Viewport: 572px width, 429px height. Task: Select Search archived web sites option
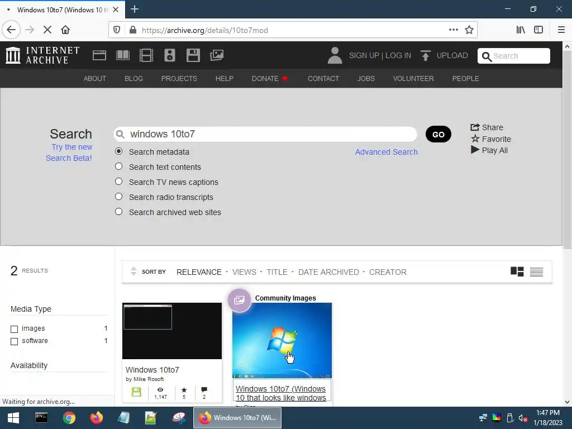[x=118, y=211]
